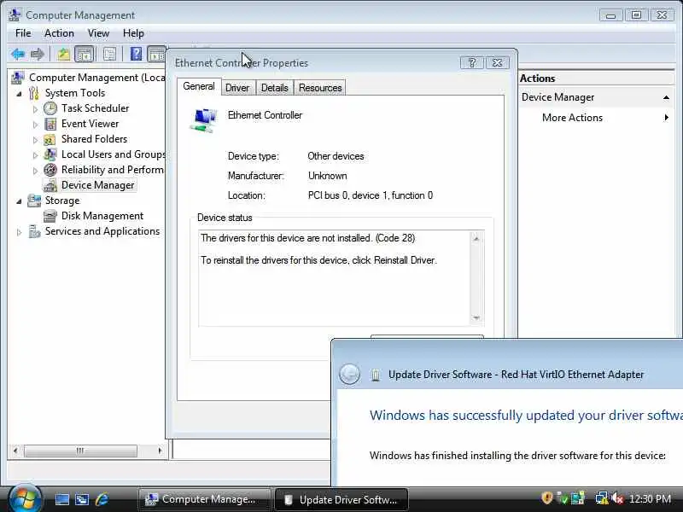Image resolution: width=683 pixels, height=512 pixels.
Task: Switch to the Details tab
Action: (274, 88)
